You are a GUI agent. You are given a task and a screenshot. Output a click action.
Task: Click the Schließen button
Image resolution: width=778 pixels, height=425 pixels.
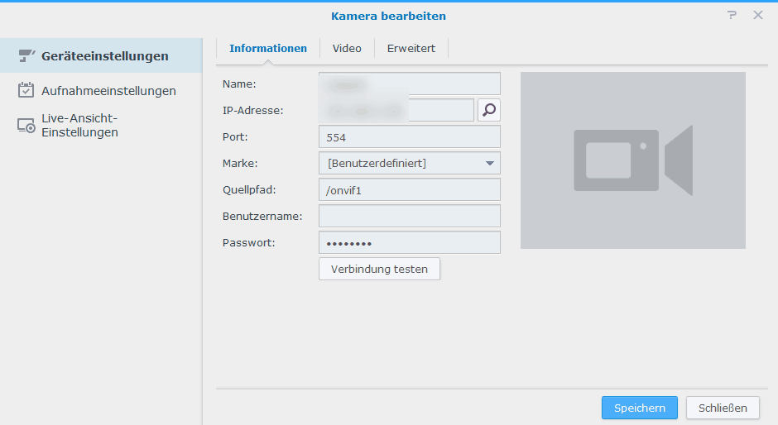point(723,408)
